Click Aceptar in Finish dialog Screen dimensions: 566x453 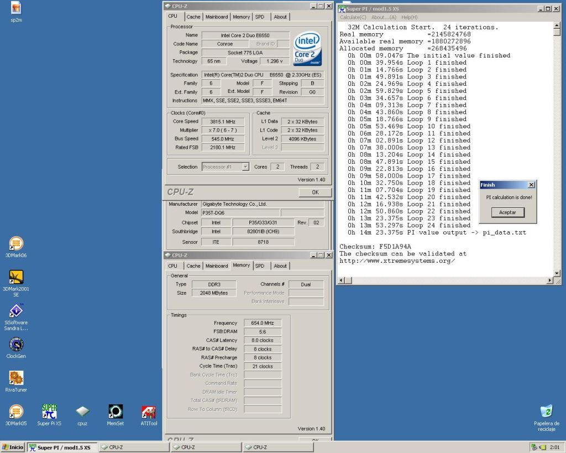pos(507,212)
